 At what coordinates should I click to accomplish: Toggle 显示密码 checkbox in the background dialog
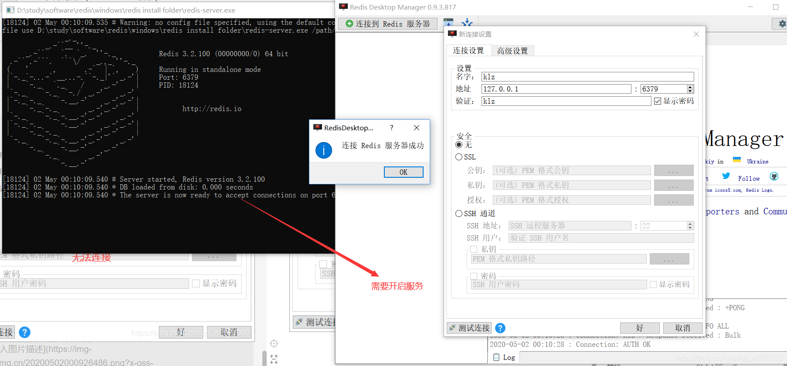(196, 284)
